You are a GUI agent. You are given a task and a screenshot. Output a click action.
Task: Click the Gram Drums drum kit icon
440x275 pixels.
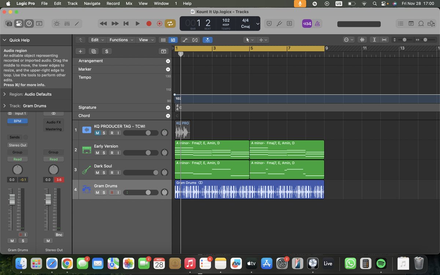[x=87, y=190]
